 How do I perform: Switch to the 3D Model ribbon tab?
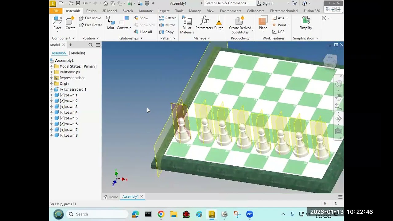[110, 11]
